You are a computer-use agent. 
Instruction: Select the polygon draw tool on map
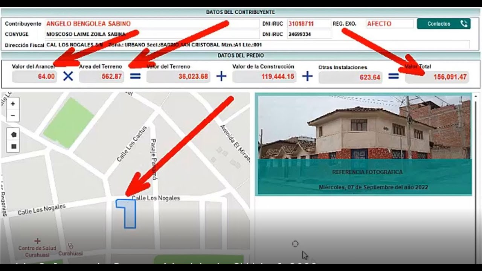click(14, 134)
